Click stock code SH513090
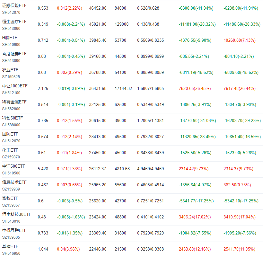Screen dimensions: 263x257 11,61
